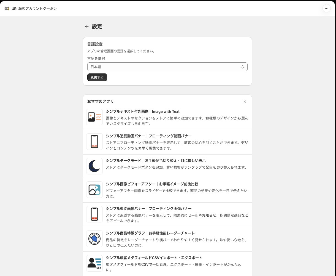This screenshot has width=336, height=276.
Task: Click description starting ビフォーアフター画像をスライダーで比較
Action: (177, 193)
